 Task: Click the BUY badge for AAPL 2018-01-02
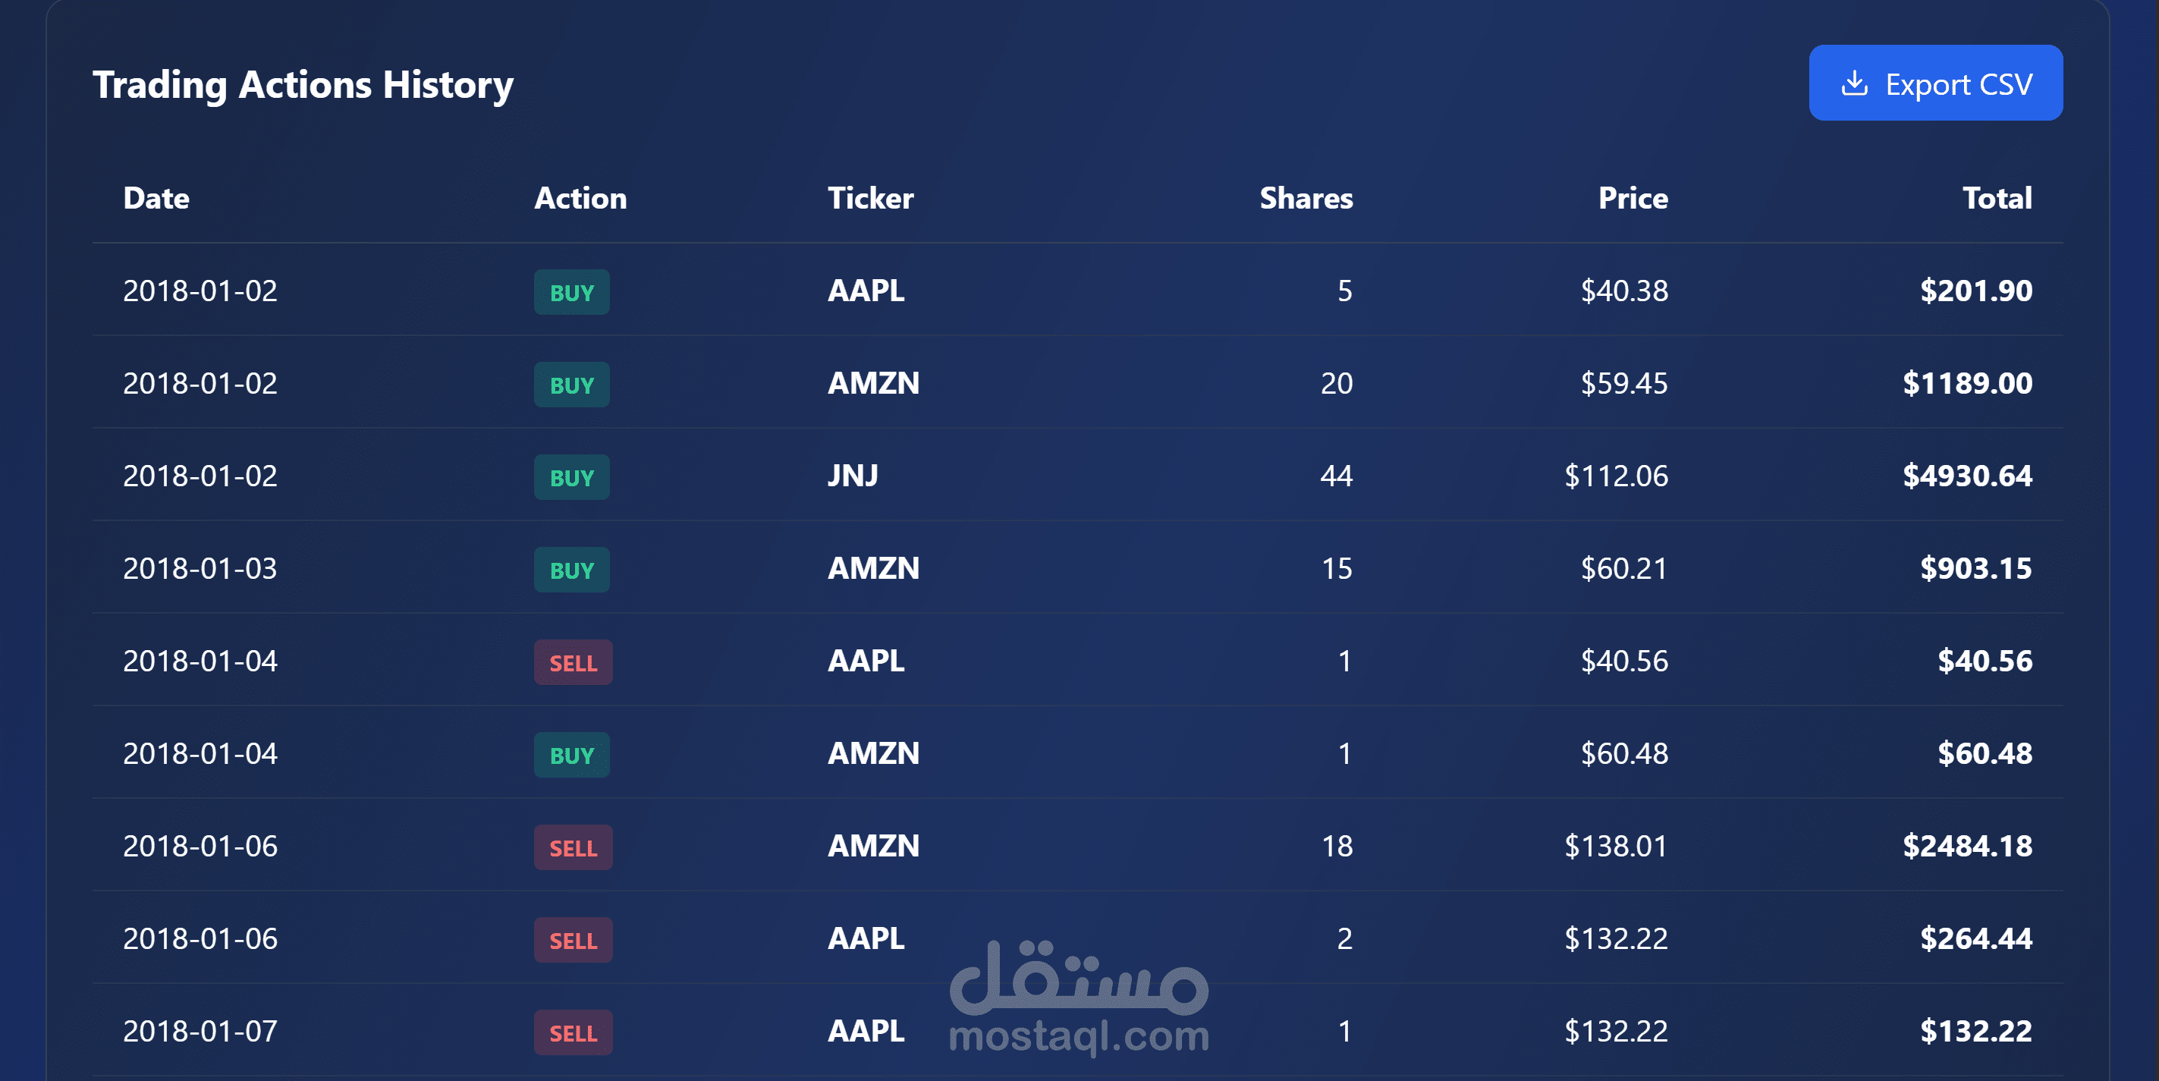click(571, 293)
